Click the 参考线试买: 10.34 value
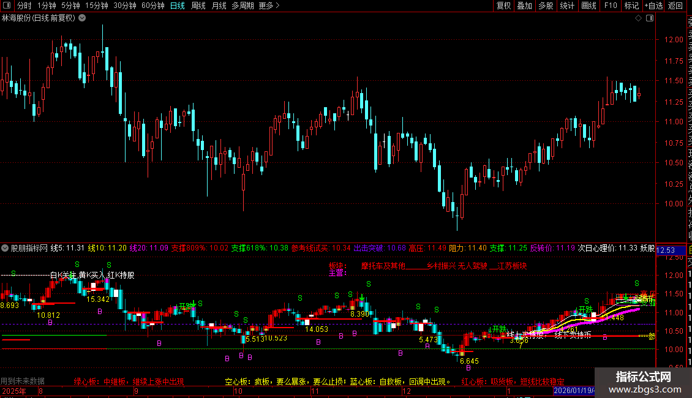Screen dimensions: 692x398 321,248
